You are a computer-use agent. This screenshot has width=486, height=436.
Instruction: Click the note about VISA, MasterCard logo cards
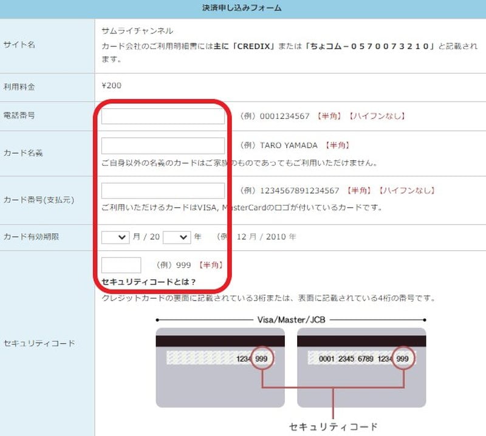point(242,207)
